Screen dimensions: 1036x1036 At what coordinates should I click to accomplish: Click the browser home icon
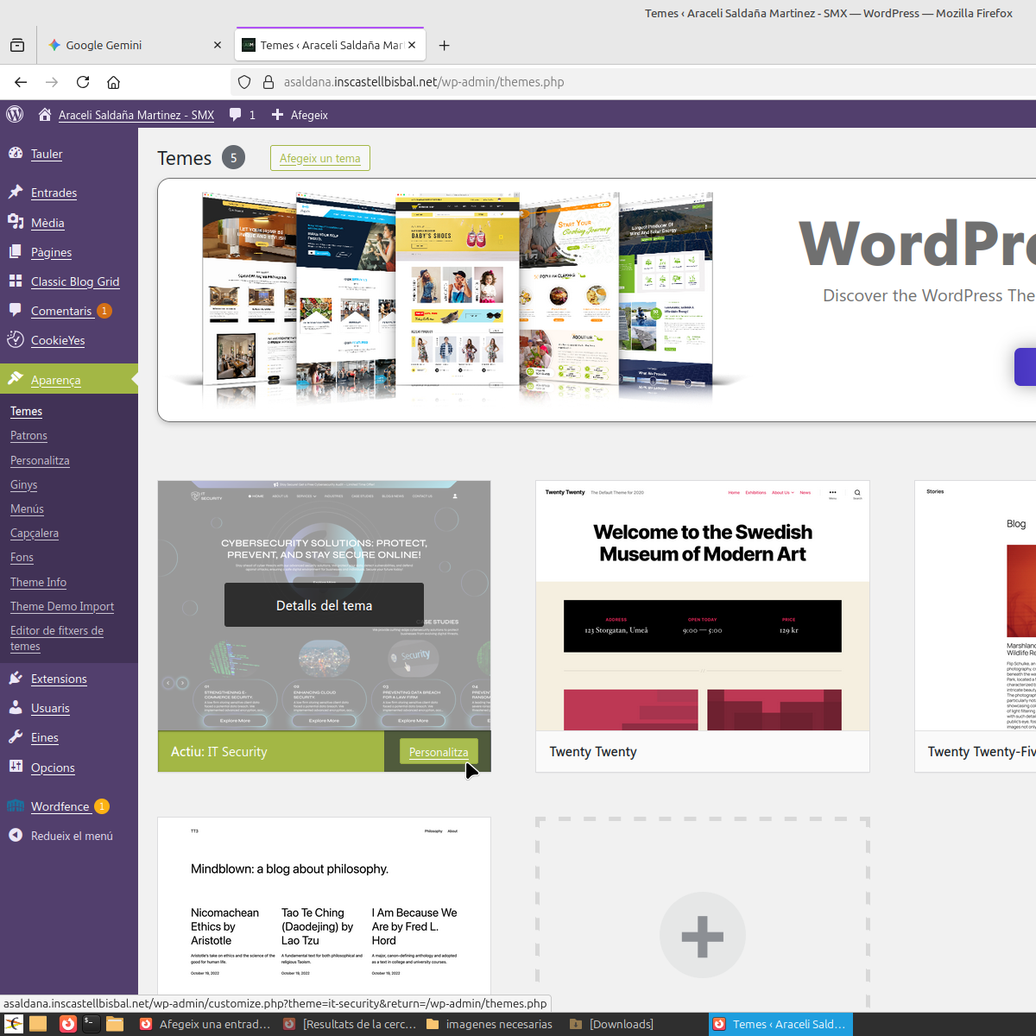point(113,82)
